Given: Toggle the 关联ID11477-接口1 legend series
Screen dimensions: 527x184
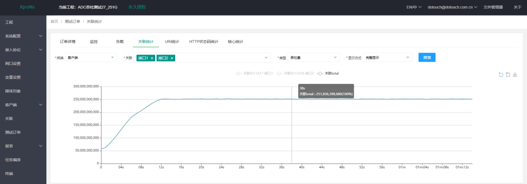Looking at the screenshot, I should pyautogui.click(x=254, y=73).
